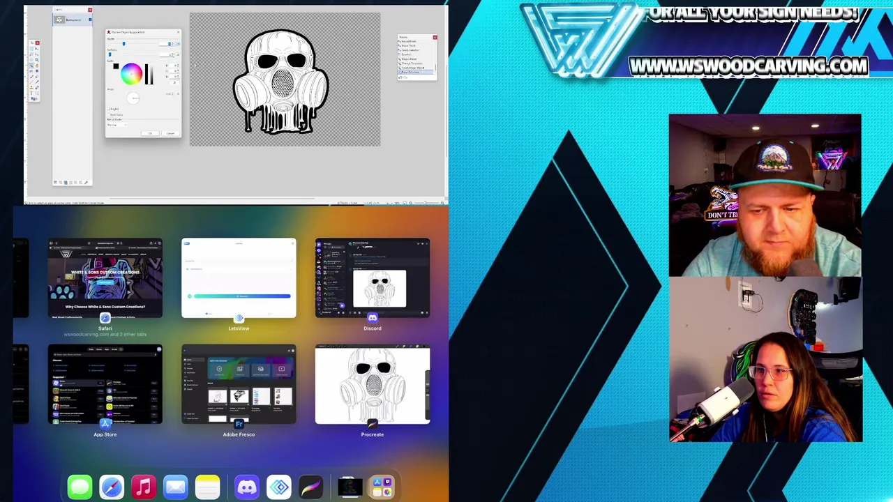This screenshot has height=502, width=893.
Task: Select the Magic Wand tool in Tools window
Action: pyautogui.click(x=31, y=66)
